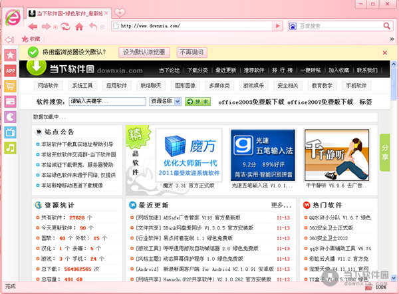399x294 pixels.
Task: Open the 资源名称 dropdown
Action: point(165,101)
